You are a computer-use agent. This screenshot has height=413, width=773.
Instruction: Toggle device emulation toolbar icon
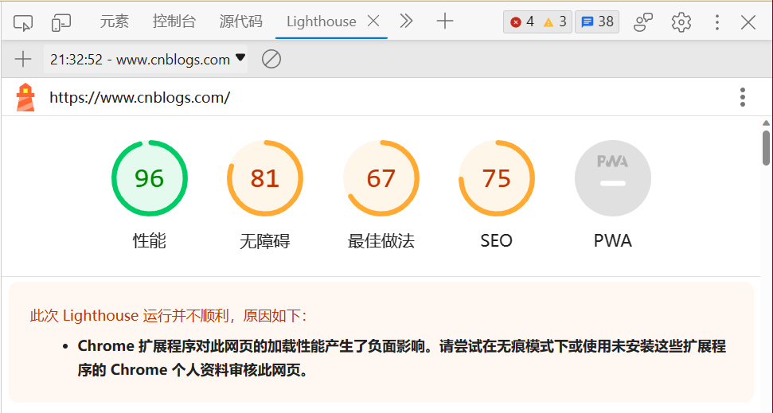point(61,22)
